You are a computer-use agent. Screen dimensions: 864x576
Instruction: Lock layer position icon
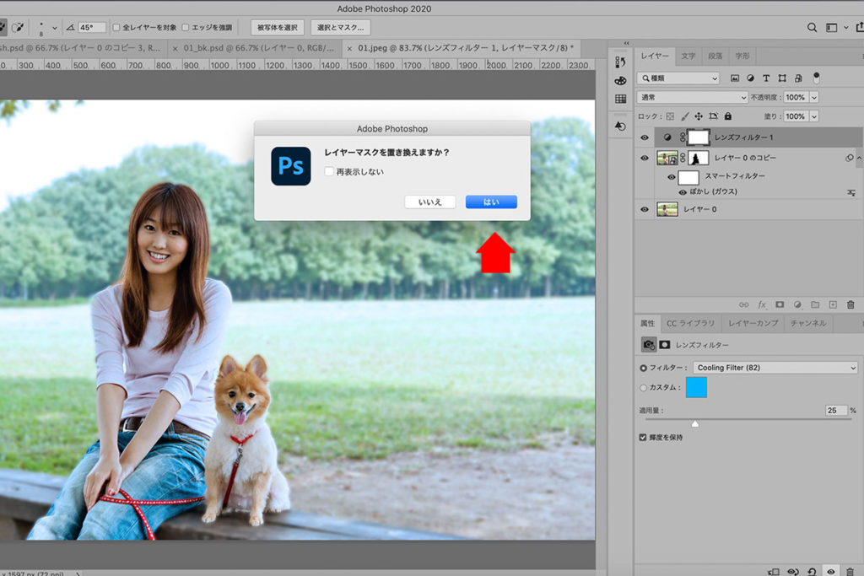(x=699, y=116)
